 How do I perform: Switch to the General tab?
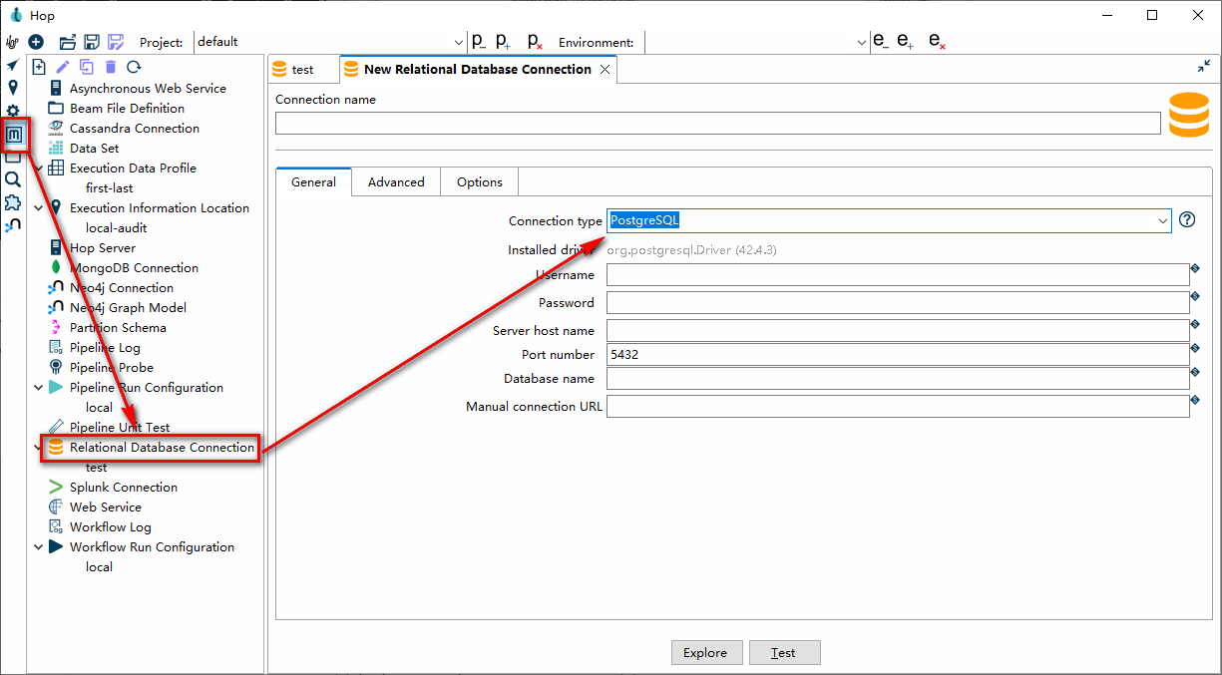313,182
